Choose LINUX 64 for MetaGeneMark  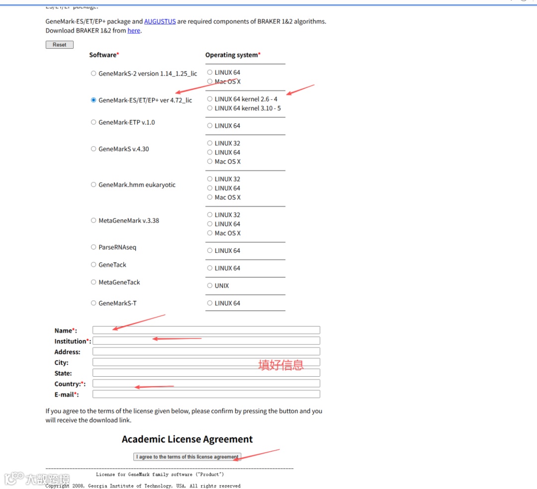point(210,224)
